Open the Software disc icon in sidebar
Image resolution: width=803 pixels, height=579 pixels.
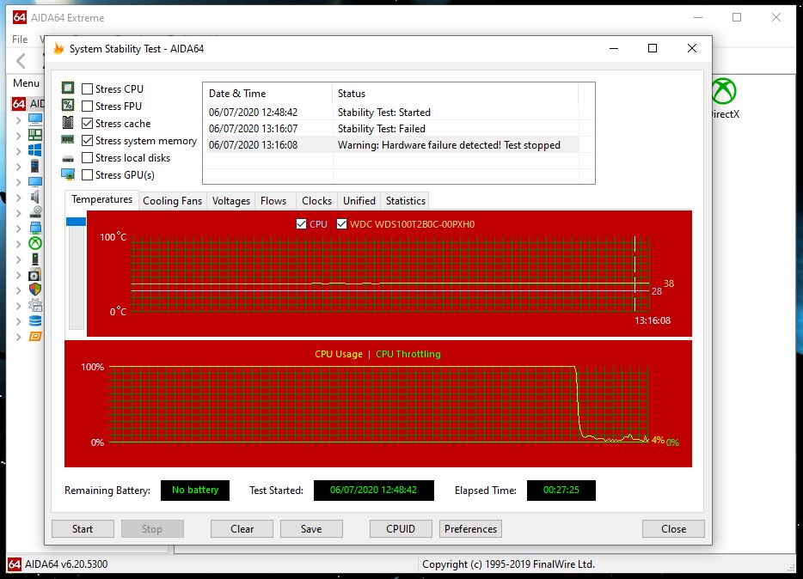point(35,275)
